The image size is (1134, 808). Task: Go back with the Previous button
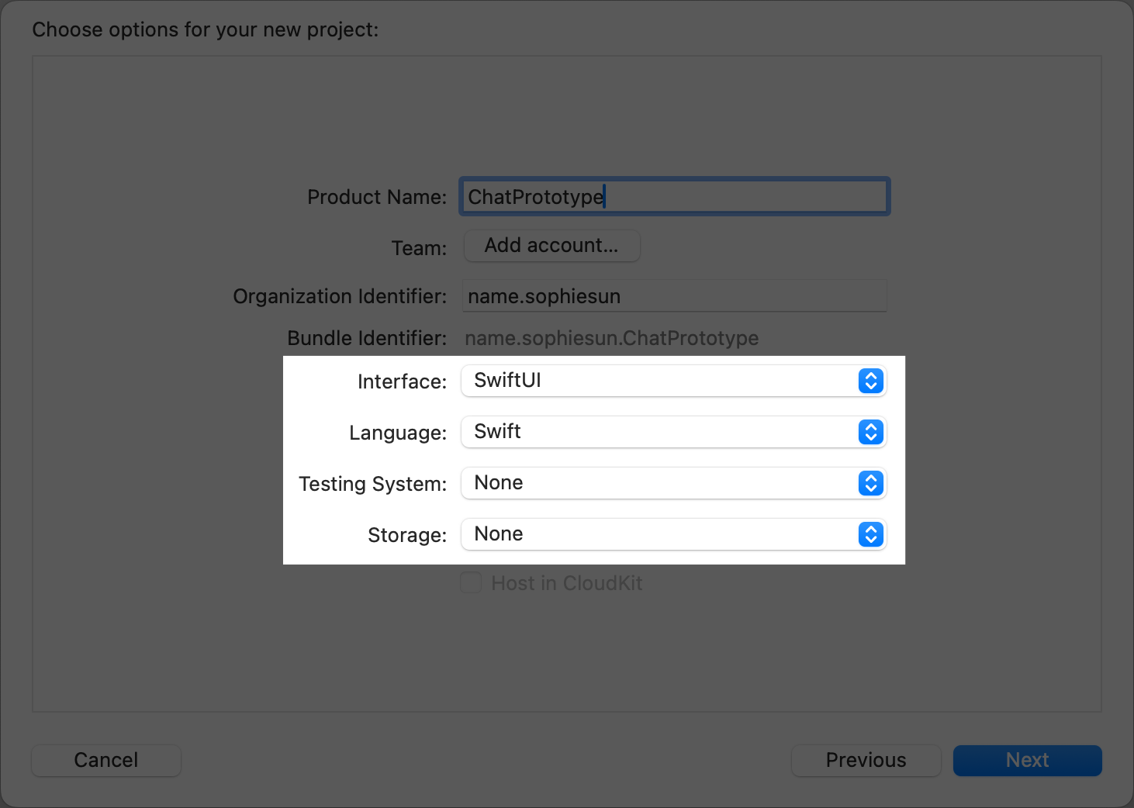click(866, 760)
